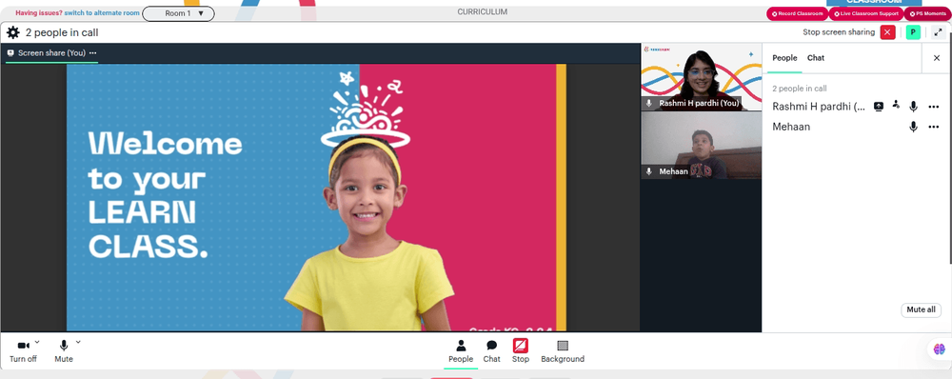
Task: Turn off the camera
Action: (23, 351)
